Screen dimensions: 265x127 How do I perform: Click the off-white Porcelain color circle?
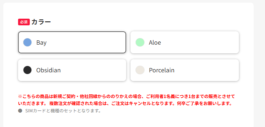pyautogui.click(x=140, y=70)
